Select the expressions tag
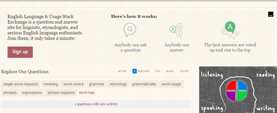This screenshot has width=277, height=113. tap(32, 93)
